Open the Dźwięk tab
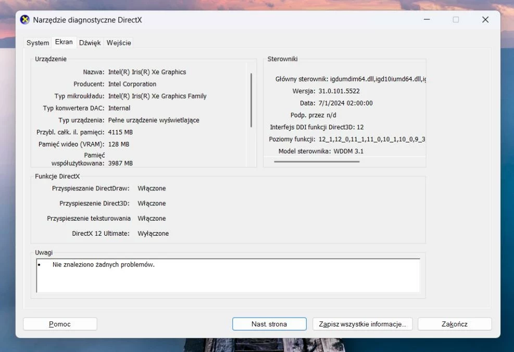The image size is (514, 352). click(x=90, y=43)
